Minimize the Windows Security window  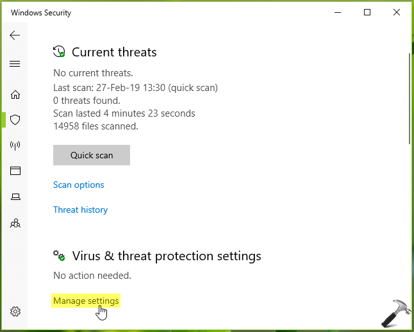tap(336, 12)
